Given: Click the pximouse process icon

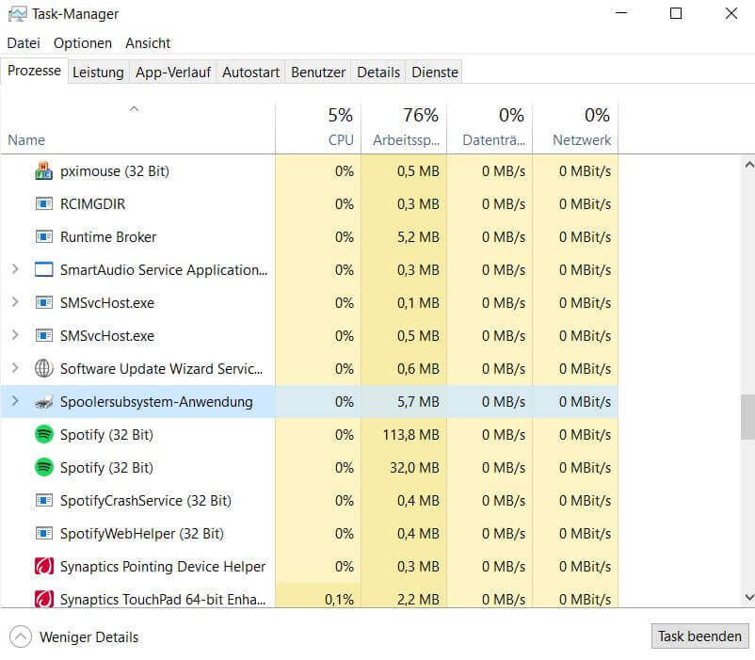Looking at the screenshot, I should pyautogui.click(x=44, y=171).
